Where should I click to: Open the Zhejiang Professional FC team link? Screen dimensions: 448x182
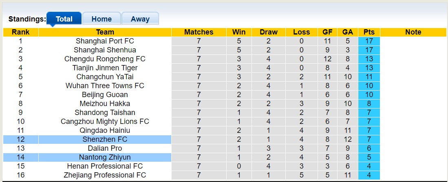pyautogui.click(x=105, y=175)
